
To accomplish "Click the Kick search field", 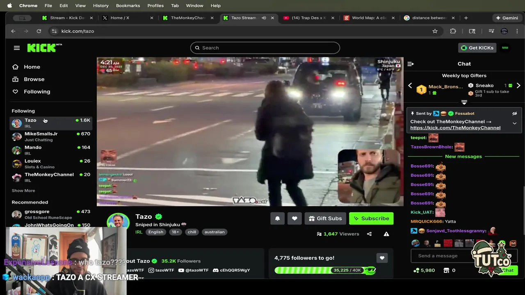I will click(x=265, y=48).
